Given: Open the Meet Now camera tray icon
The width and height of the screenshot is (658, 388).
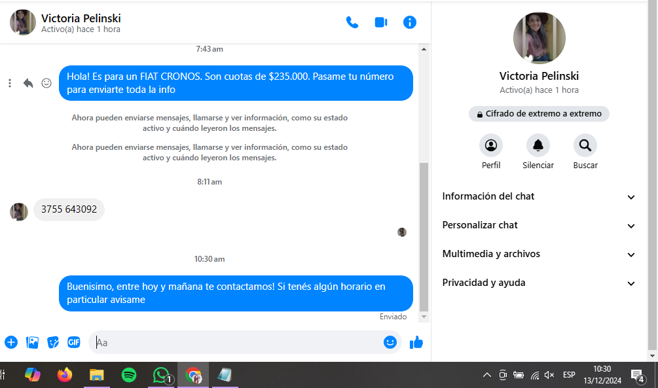Looking at the screenshot, I should click(503, 375).
